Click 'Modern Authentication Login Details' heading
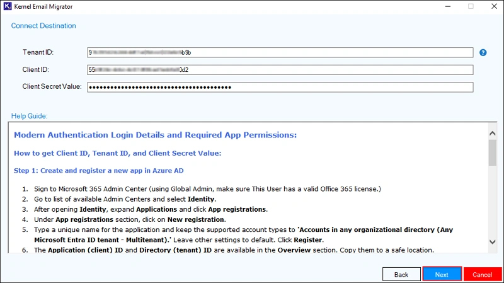The height and width of the screenshot is (283, 504). pos(155,135)
